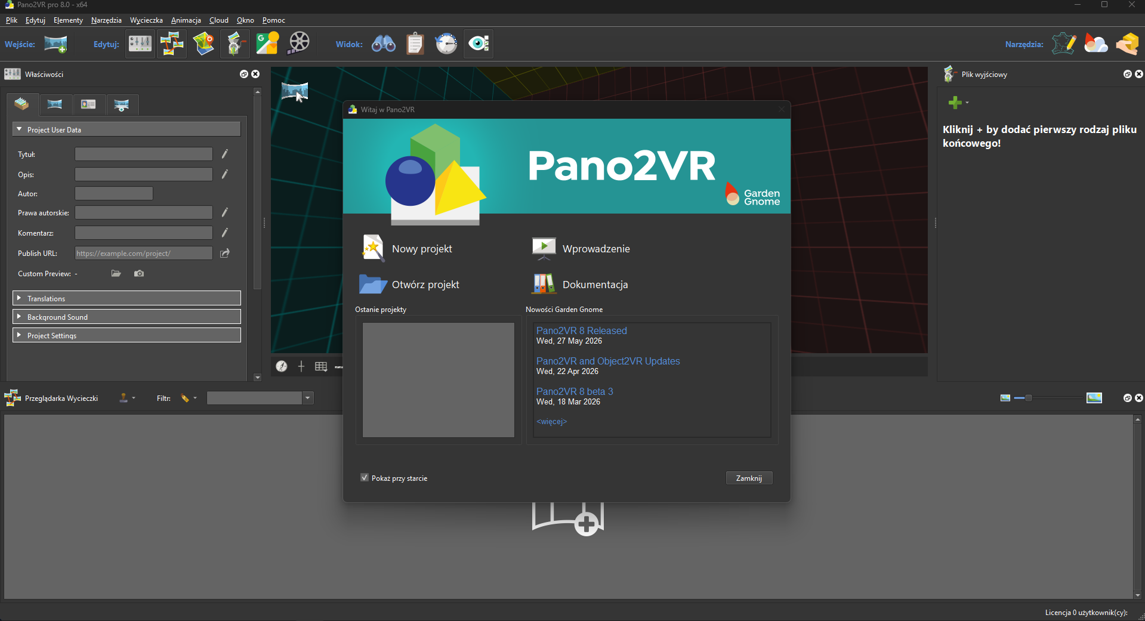Open the stamp dropdown in Tour Browser
The width and height of the screenshot is (1145, 621).
click(x=127, y=398)
